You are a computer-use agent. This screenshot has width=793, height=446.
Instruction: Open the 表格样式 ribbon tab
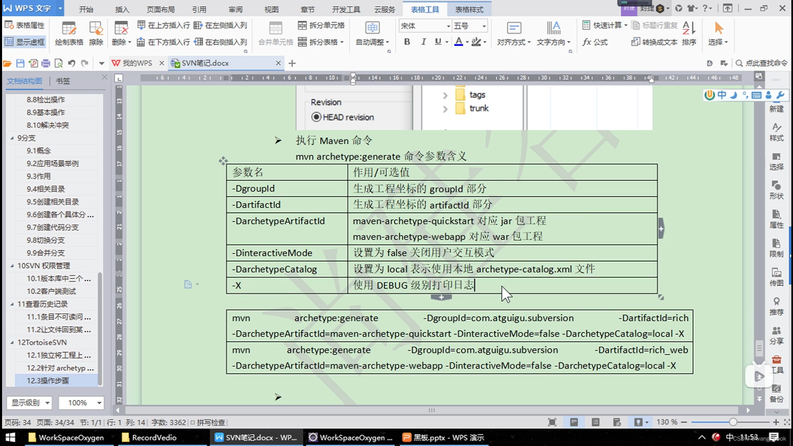click(469, 9)
